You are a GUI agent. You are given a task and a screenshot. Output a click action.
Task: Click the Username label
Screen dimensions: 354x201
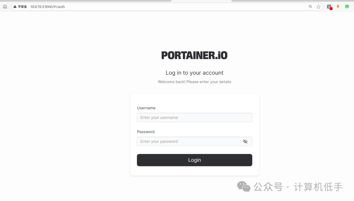[x=146, y=108]
